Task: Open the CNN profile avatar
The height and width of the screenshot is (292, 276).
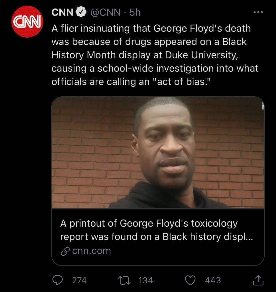Action: pos(26,22)
